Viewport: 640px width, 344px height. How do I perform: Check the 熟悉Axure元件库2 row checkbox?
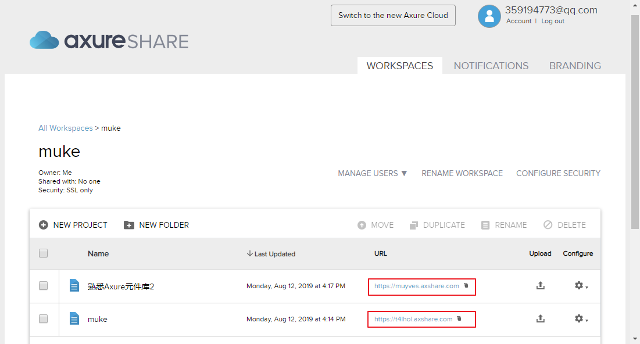pos(43,286)
